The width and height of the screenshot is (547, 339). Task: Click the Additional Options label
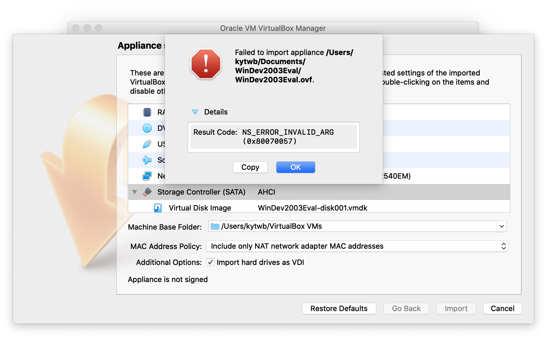pos(169,262)
